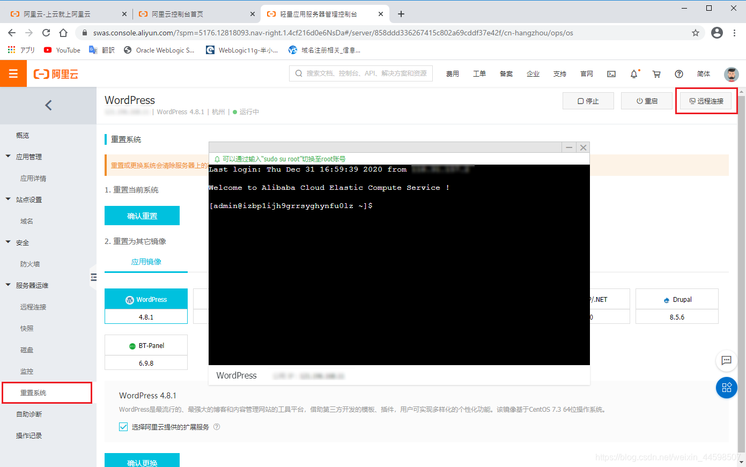Open the Aliyun hamburger menu

[13, 73]
